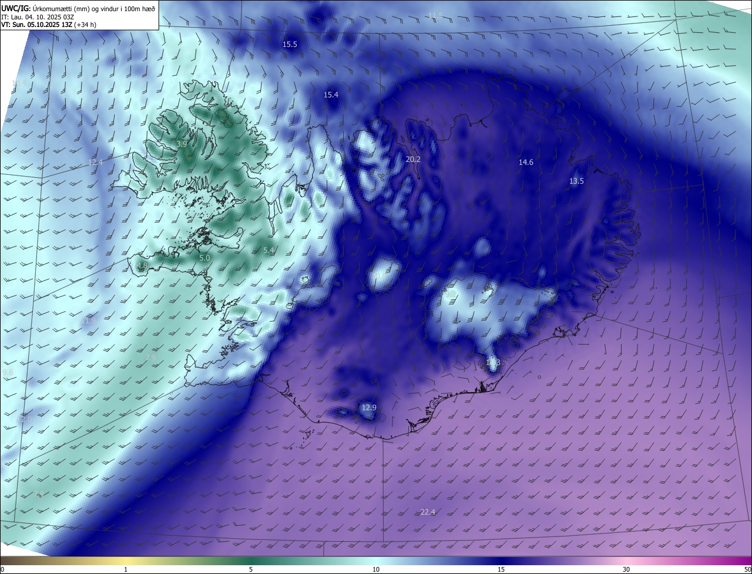Click the title 'Úrkomumætti (mm) og vindur i 100m hæð'
This screenshot has width=752, height=574.
pyautogui.click(x=94, y=8)
